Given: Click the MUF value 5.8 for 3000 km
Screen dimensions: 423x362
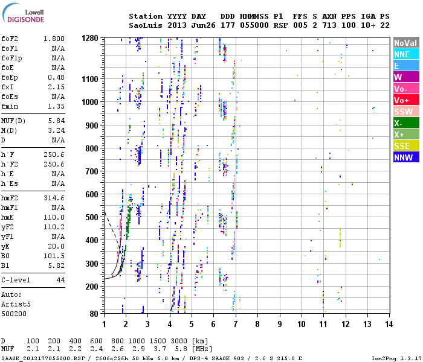Looking at the screenshot, I should [181, 349].
